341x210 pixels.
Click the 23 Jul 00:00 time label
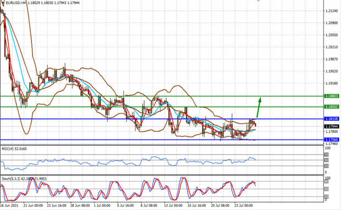coord(243,206)
